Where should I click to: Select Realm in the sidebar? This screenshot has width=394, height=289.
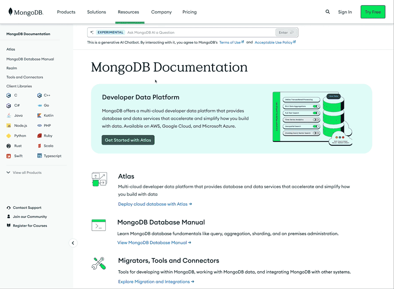(11, 68)
